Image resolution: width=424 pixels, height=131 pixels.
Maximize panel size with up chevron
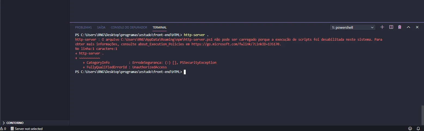click(x=408, y=27)
